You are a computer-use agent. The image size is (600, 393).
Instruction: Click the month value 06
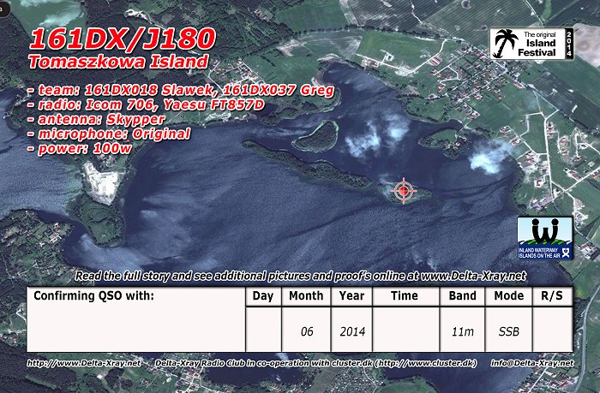point(307,331)
